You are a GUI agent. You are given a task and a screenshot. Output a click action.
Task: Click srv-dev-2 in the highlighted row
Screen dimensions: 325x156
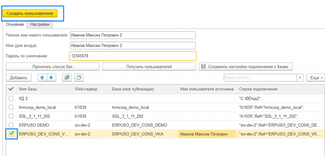coord(91,134)
